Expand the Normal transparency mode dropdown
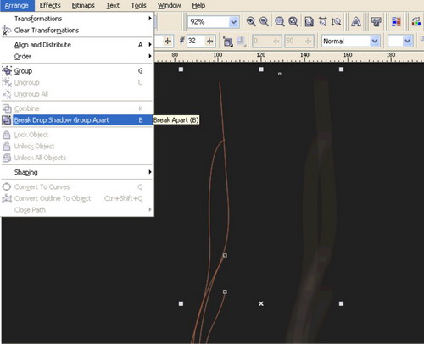The height and width of the screenshot is (344, 424). click(374, 42)
